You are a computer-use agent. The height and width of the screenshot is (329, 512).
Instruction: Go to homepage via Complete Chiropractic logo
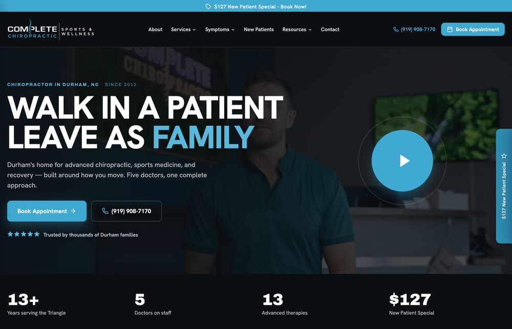tap(51, 30)
